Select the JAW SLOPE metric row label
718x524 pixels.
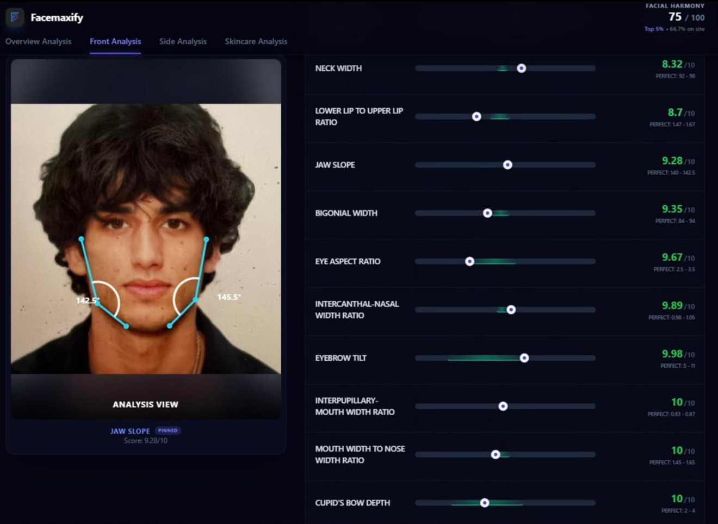click(335, 165)
